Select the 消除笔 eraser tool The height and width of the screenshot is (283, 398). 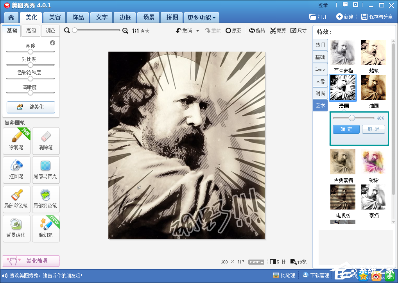46,141
